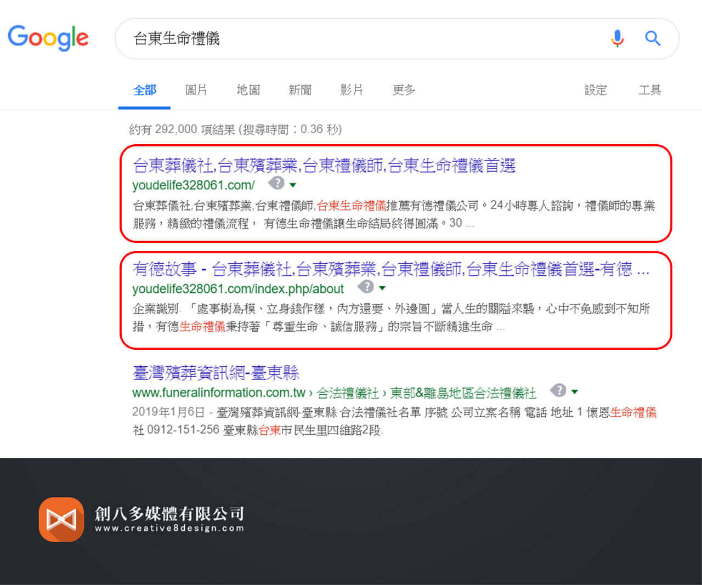Viewport: 702px width, 585px height.
Task: Click the youdelife328061.com/index.php/about URL
Action: pyautogui.click(x=238, y=289)
